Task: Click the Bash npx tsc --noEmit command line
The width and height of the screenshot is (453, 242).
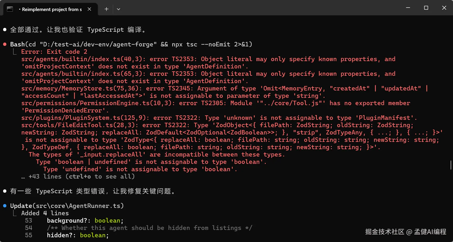Action: [x=131, y=44]
